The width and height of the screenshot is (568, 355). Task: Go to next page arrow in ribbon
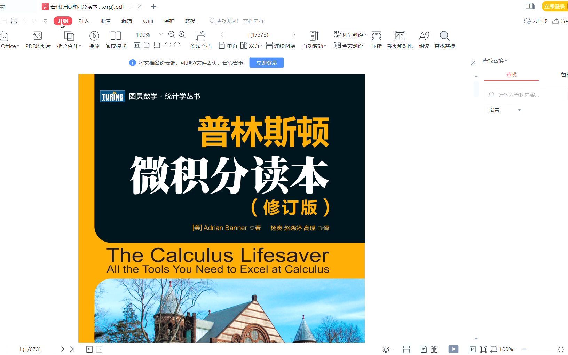click(294, 34)
